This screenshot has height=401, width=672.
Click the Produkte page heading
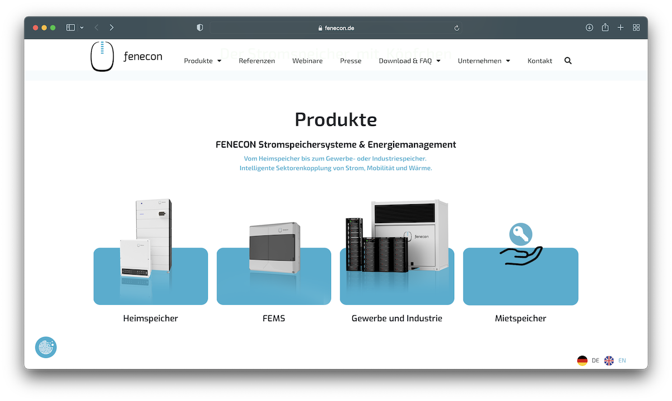coord(336,120)
